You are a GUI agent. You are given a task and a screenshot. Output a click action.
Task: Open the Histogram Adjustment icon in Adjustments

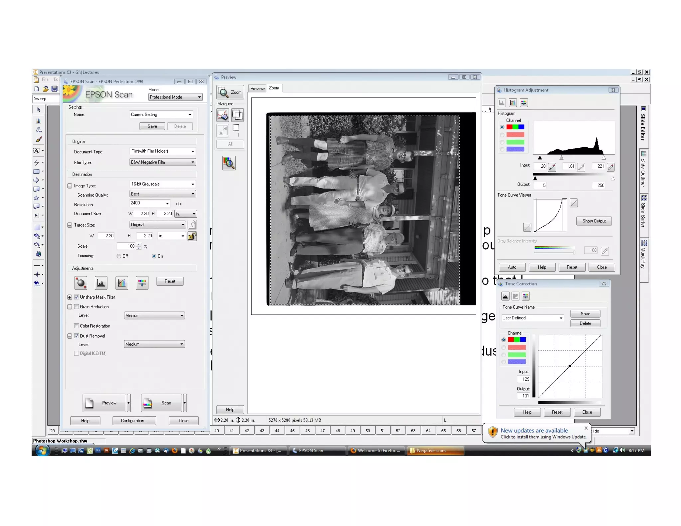pos(101,283)
